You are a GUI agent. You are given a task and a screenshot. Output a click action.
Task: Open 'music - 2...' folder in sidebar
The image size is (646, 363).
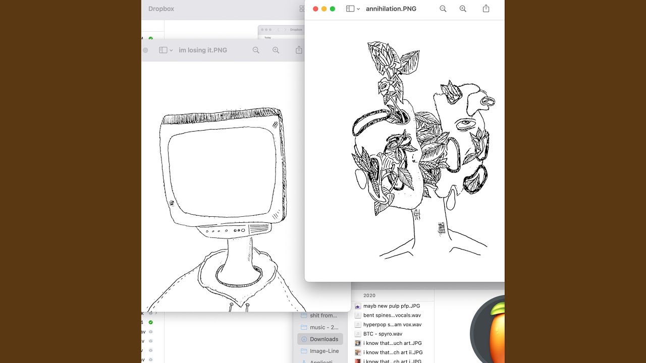tap(320, 327)
